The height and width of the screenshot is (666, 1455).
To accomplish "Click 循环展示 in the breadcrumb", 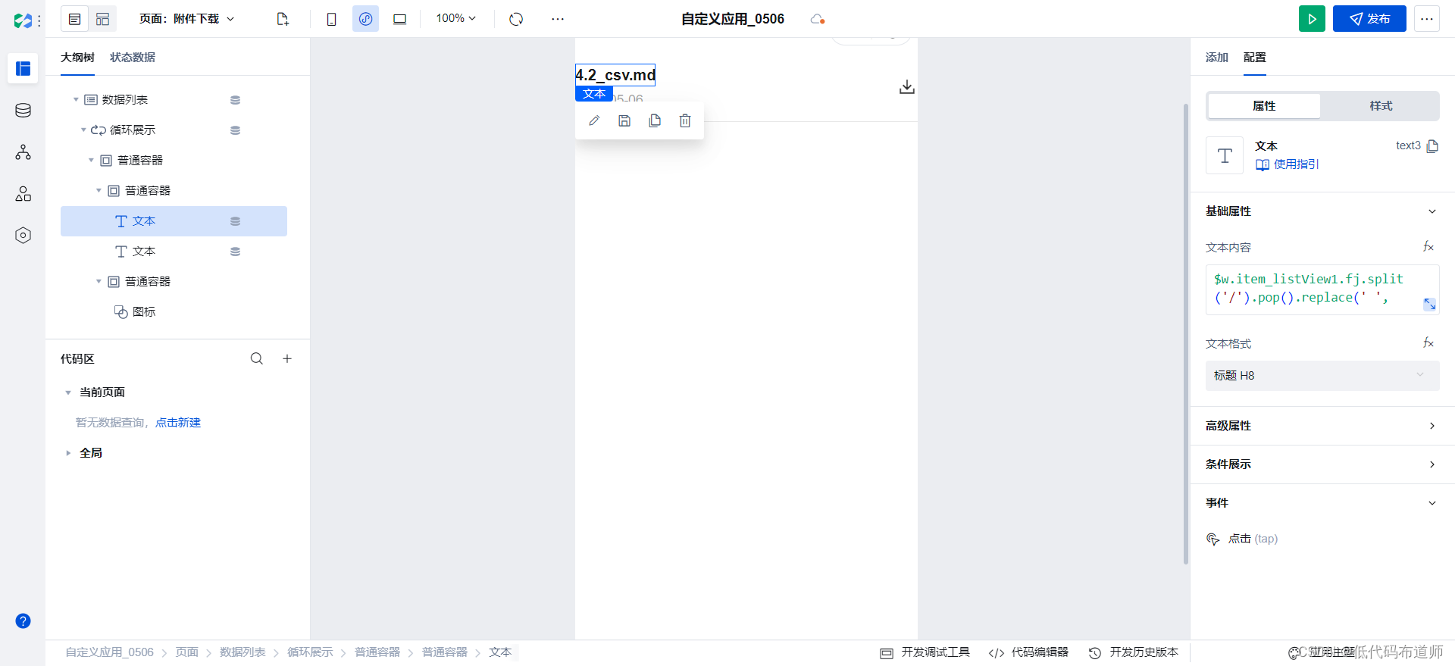I will [x=310, y=652].
